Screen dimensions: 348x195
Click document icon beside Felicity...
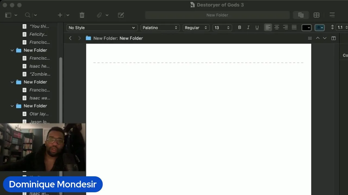tap(24, 34)
